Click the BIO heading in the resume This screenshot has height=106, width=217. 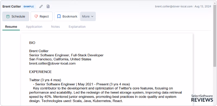(32, 43)
